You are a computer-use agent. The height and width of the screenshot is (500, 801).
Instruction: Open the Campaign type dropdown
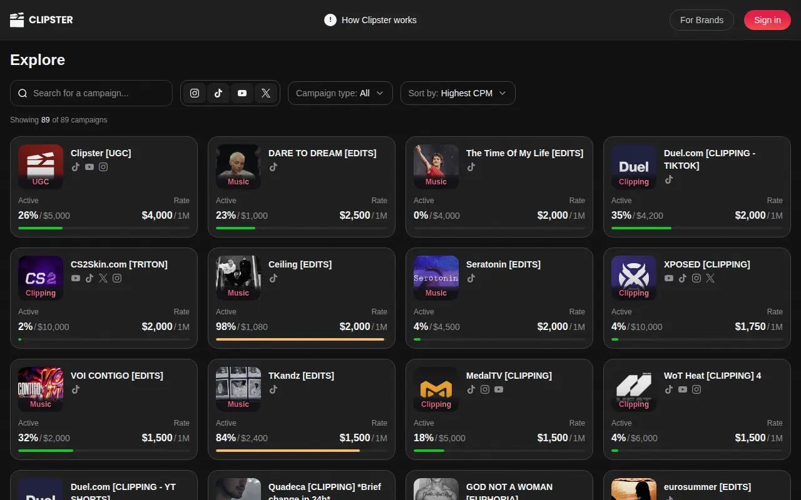tap(340, 93)
